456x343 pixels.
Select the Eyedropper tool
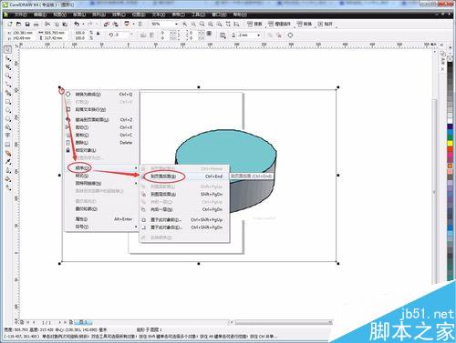coord(8,162)
